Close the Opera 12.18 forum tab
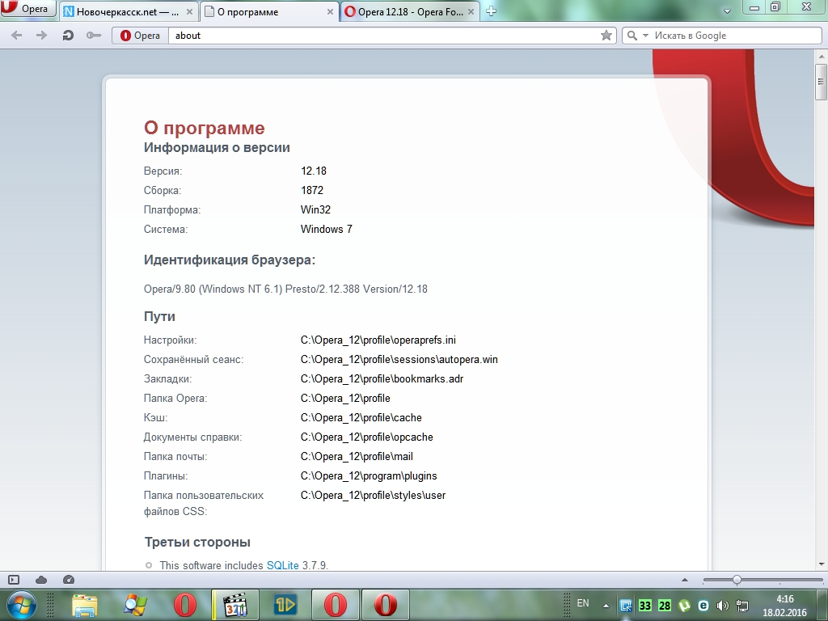The image size is (828, 621). [471, 11]
